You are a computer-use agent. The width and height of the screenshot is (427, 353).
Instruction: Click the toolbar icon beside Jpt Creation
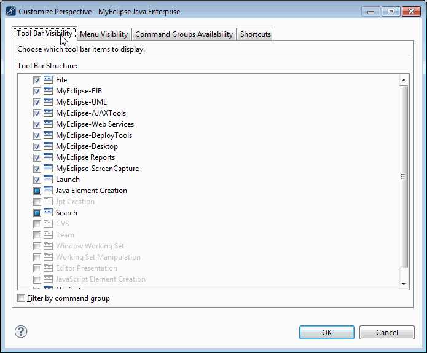pos(48,202)
